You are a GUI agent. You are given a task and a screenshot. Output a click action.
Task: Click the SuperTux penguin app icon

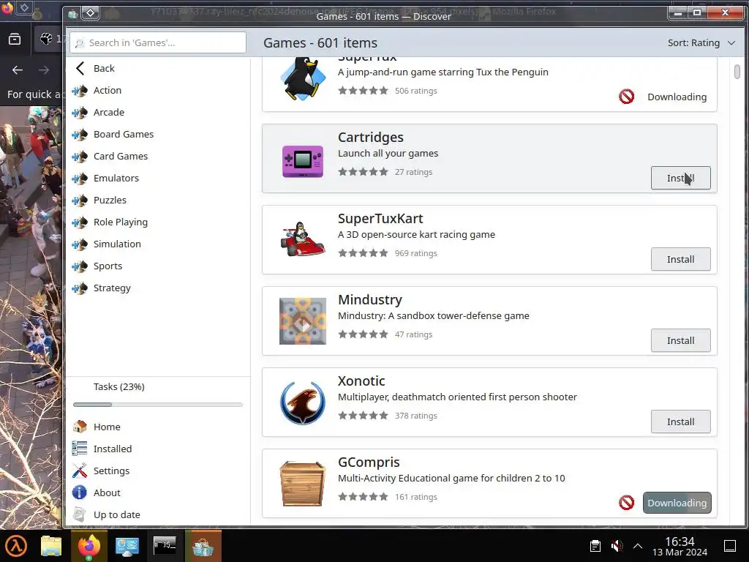pos(303,79)
